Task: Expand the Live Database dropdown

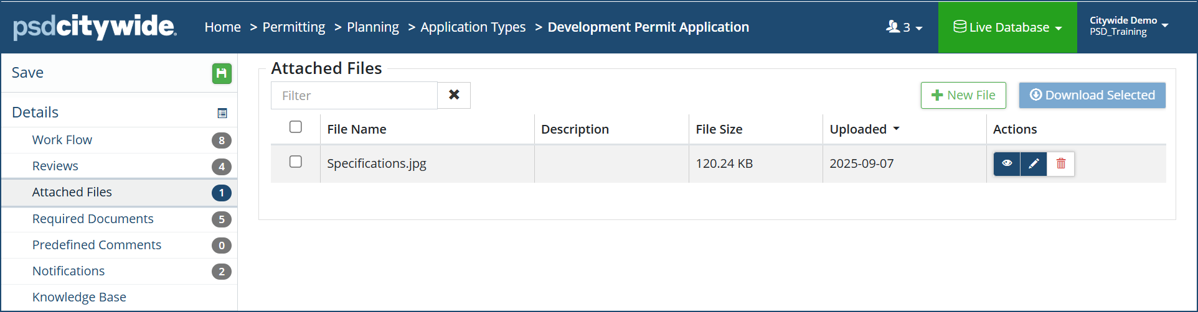Action: point(1007,27)
